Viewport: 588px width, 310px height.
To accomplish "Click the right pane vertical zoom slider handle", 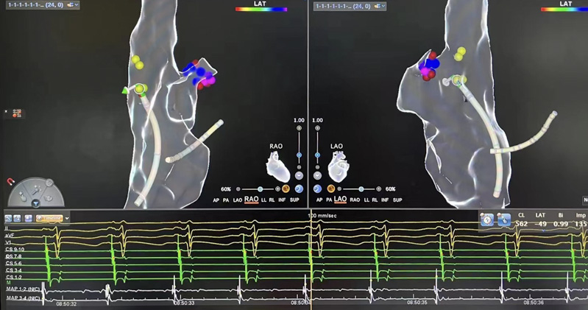I will (x=318, y=155).
